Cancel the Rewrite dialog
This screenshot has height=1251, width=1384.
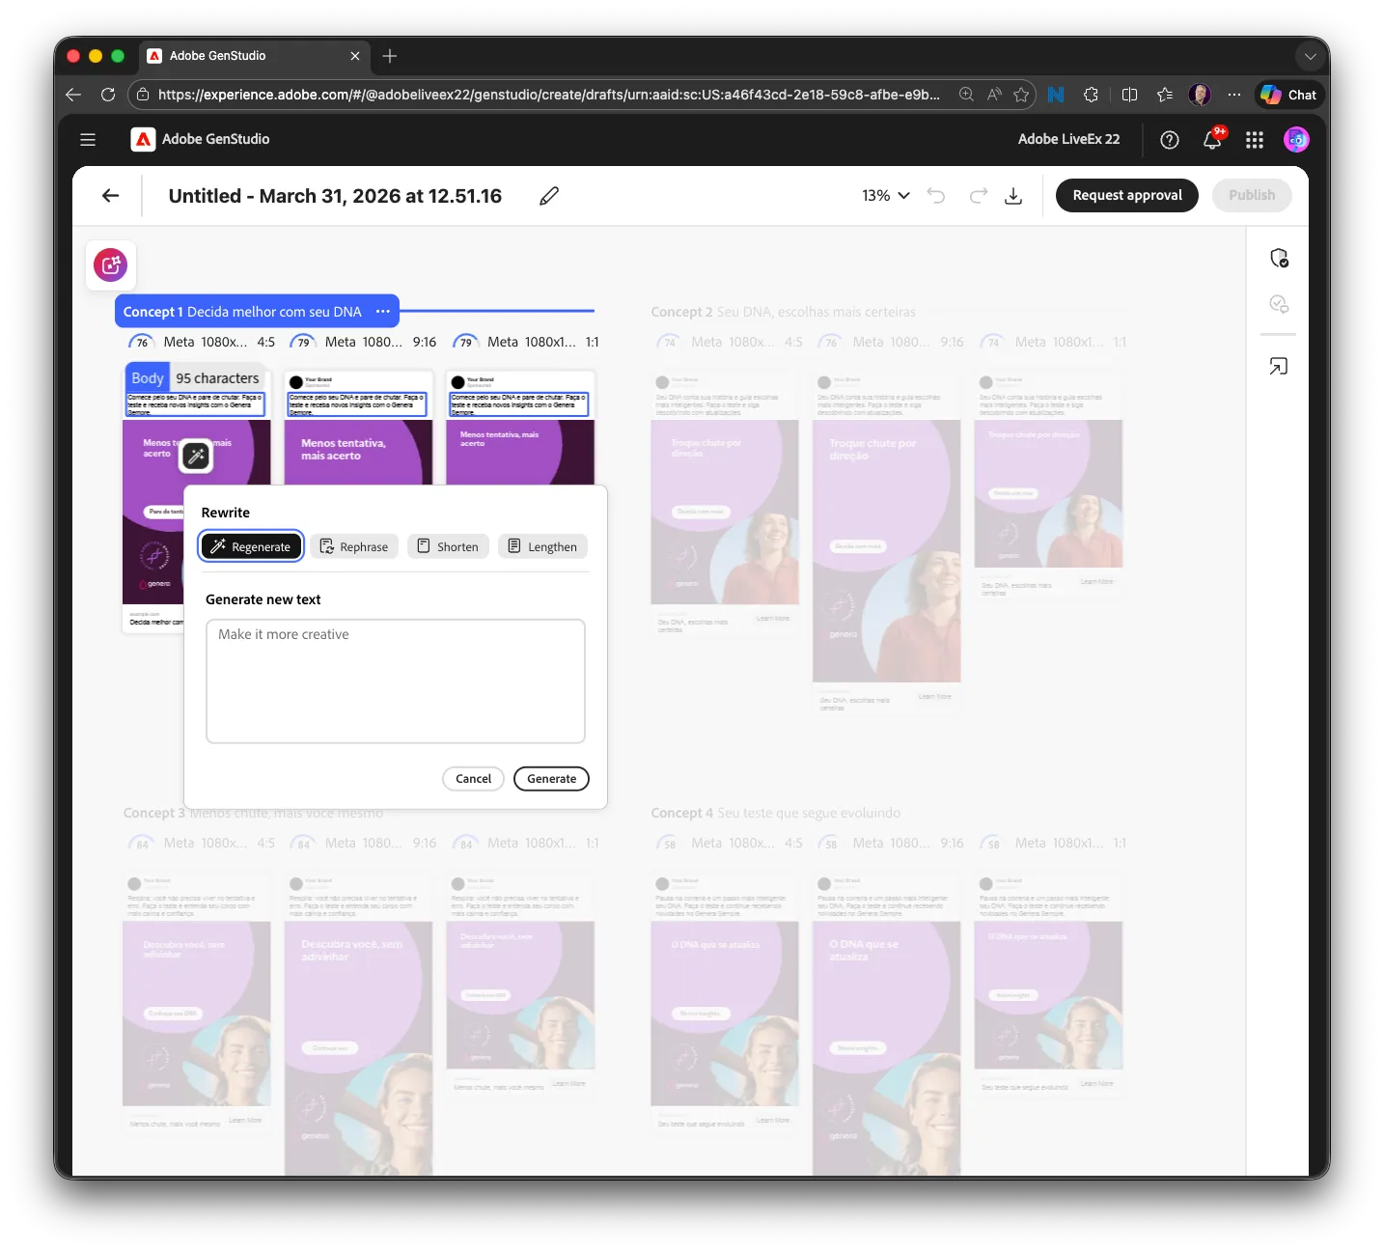(473, 778)
